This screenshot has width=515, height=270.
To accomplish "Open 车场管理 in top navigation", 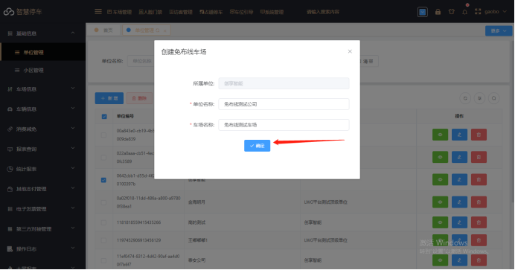I will click(x=119, y=12).
